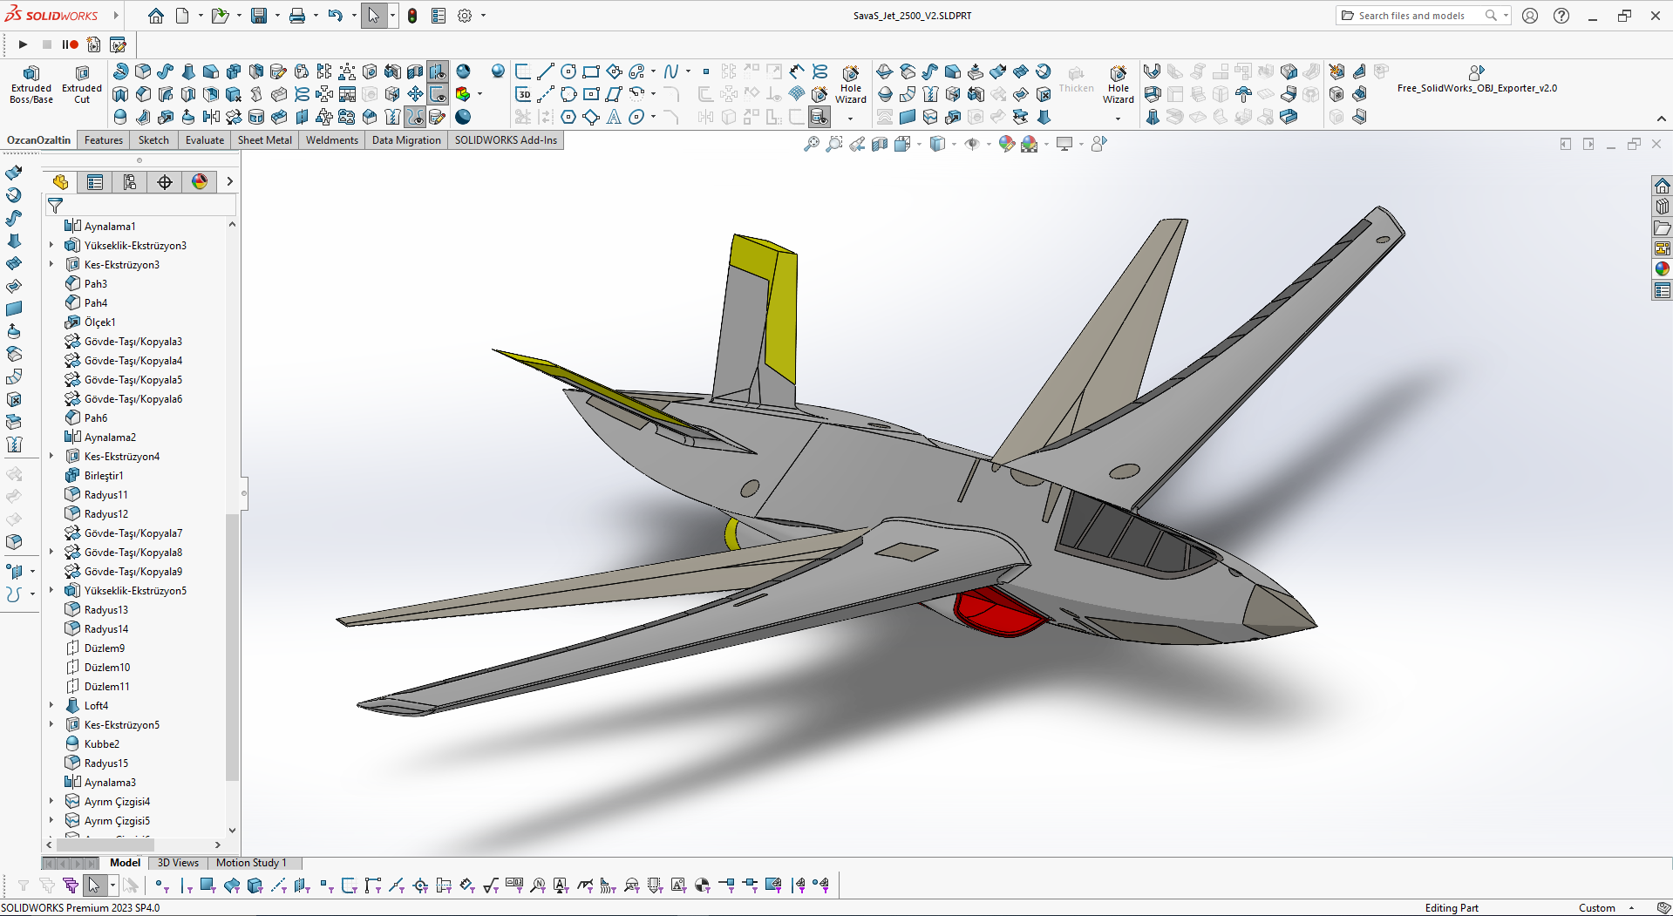Expand the Gövde-Taşı/Kopyala8 feature
The height and width of the screenshot is (916, 1673).
[x=51, y=552]
